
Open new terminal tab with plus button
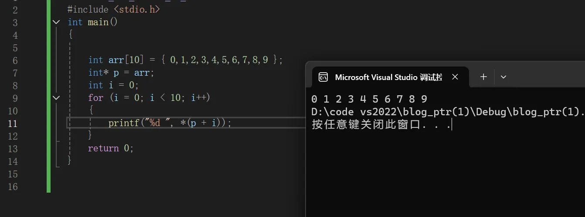point(483,77)
